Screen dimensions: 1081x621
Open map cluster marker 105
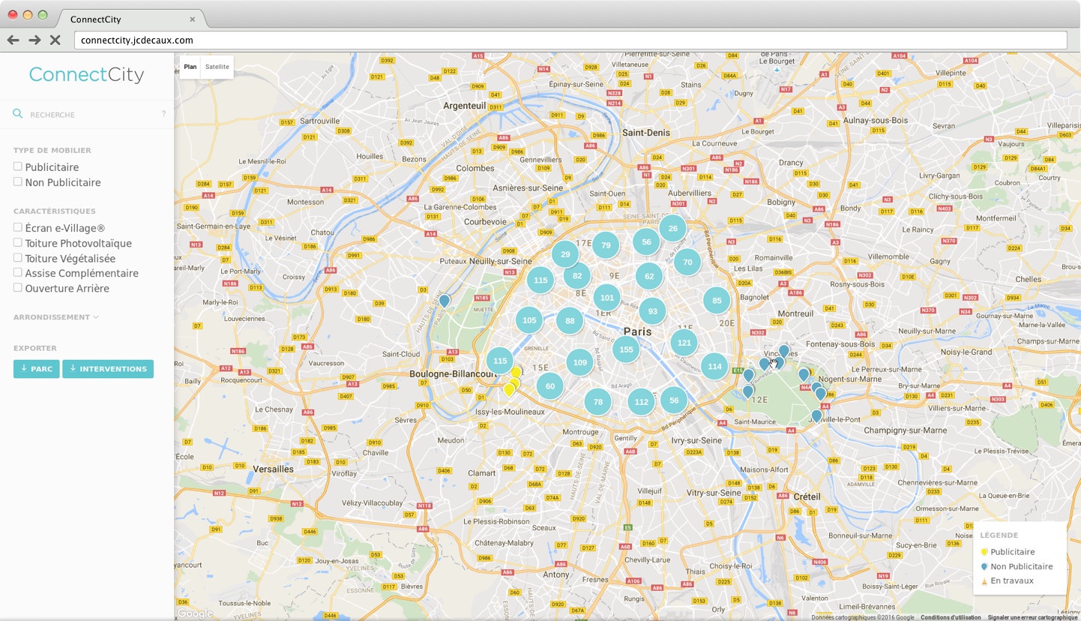coord(529,320)
